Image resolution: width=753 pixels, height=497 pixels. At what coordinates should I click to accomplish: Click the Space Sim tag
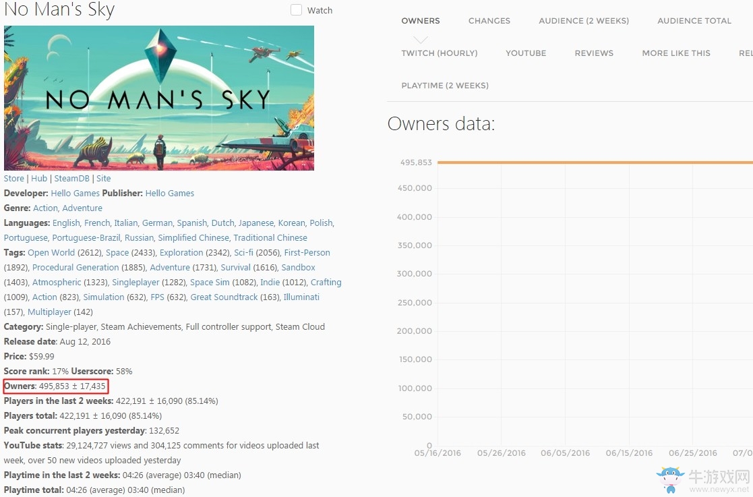click(x=210, y=283)
